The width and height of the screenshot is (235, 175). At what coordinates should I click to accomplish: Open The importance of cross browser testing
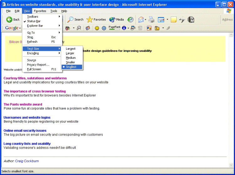click(34, 91)
